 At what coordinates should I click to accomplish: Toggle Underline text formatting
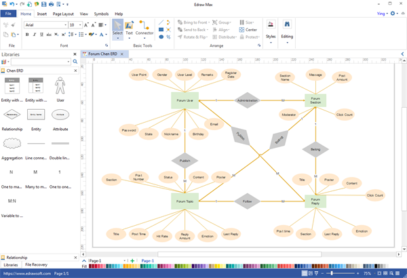pyautogui.click(x=40, y=35)
